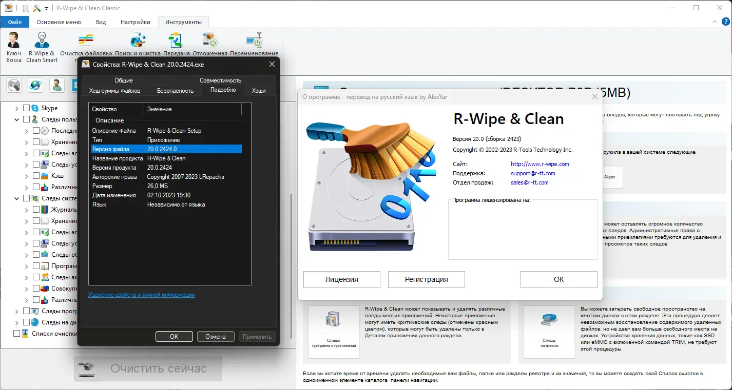Click the Skype tile in right panel
The height and width of the screenshot is (390, 732).
coord(609,177)
